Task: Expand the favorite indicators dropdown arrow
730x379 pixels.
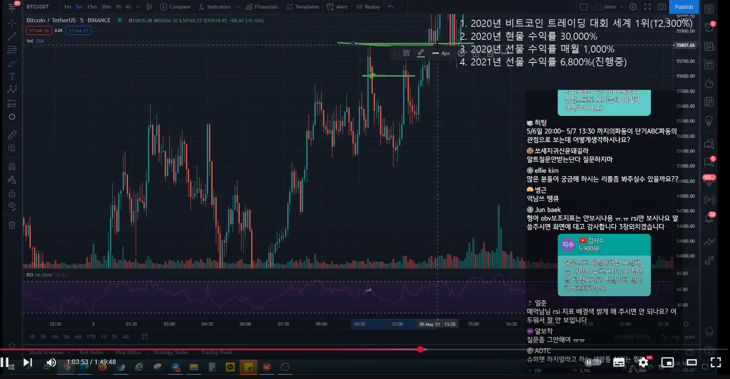Action: click(x=238, y=7)
